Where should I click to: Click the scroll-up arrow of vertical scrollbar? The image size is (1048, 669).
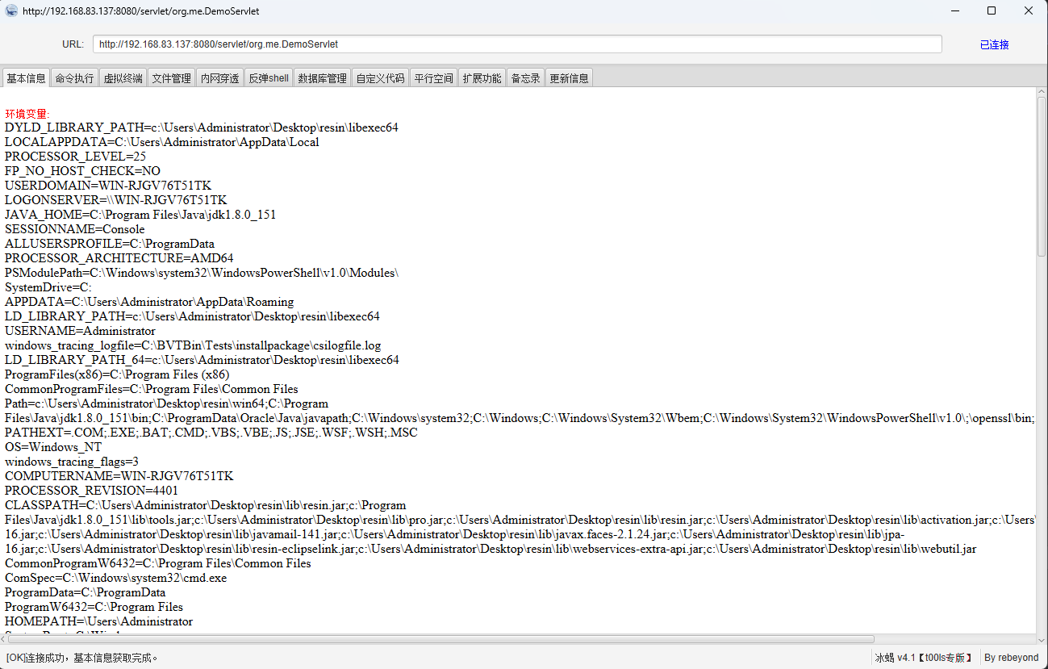pyautogui.click(x=1042, y=92)
